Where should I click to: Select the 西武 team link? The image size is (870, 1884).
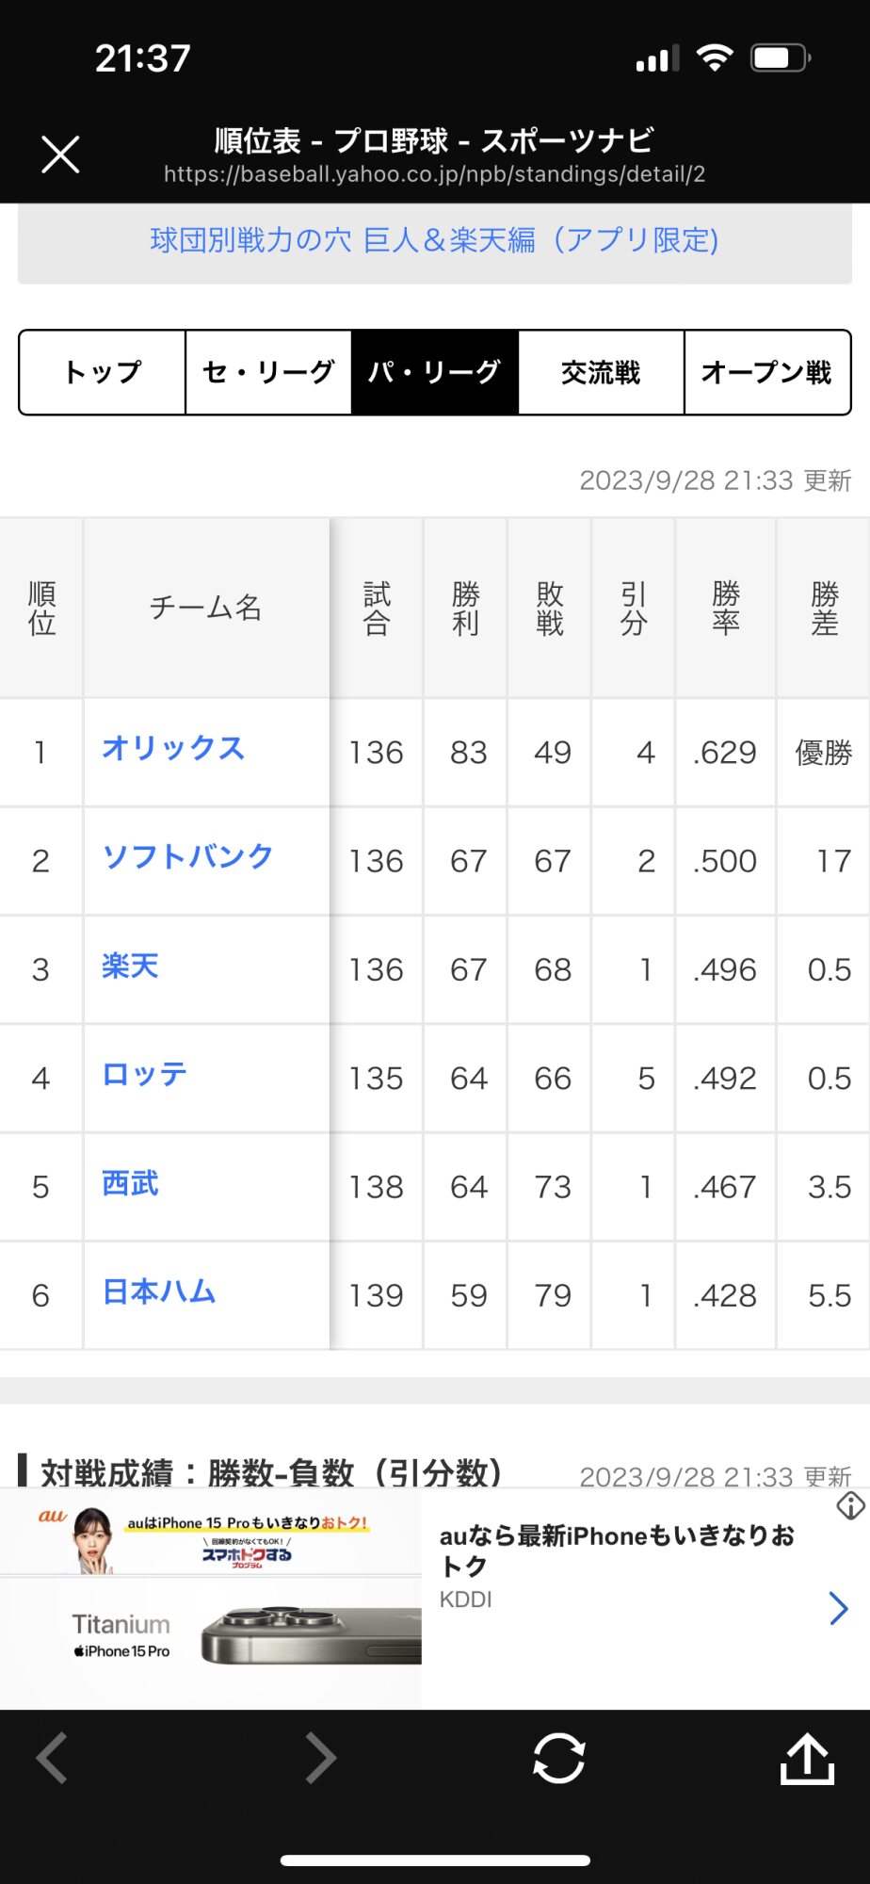pos(130,1183)
